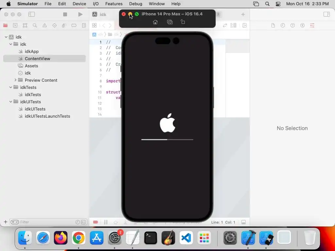Open the Device menu
The width and height of the screenshot is (335, 251).
click(x=79, y=4)
